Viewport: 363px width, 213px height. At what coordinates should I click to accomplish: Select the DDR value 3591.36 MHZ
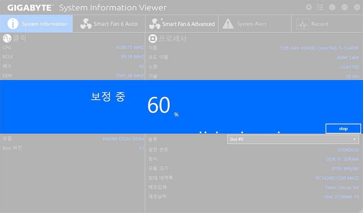coord(130,76)
